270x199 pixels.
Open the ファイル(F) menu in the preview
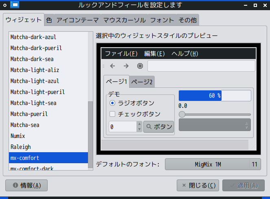121,54
